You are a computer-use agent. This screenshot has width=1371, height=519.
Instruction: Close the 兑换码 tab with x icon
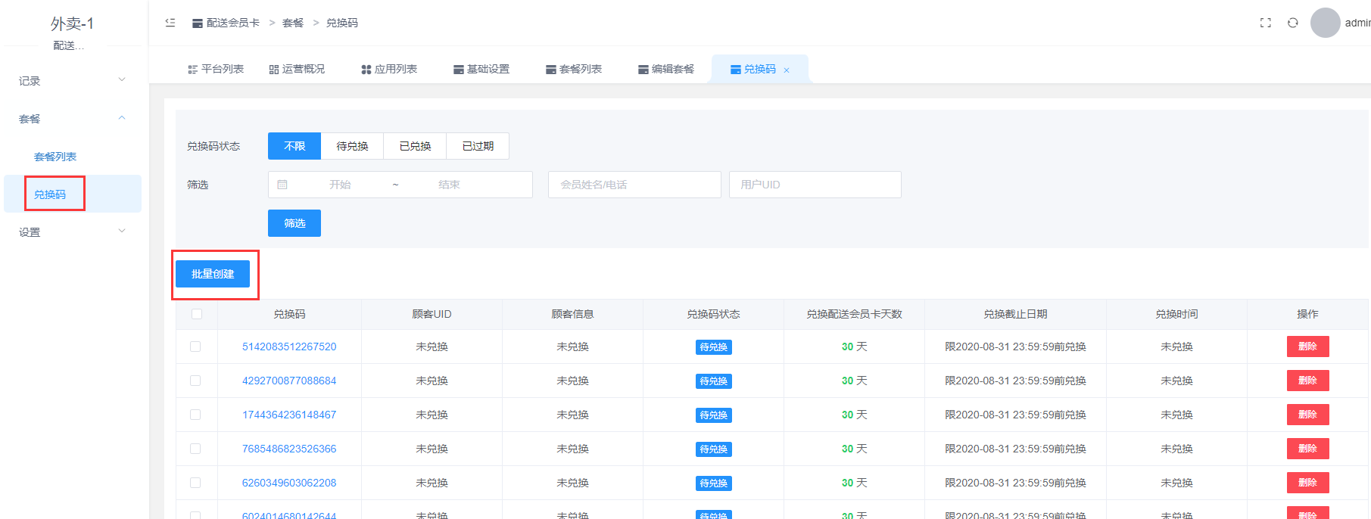[787, 70]
